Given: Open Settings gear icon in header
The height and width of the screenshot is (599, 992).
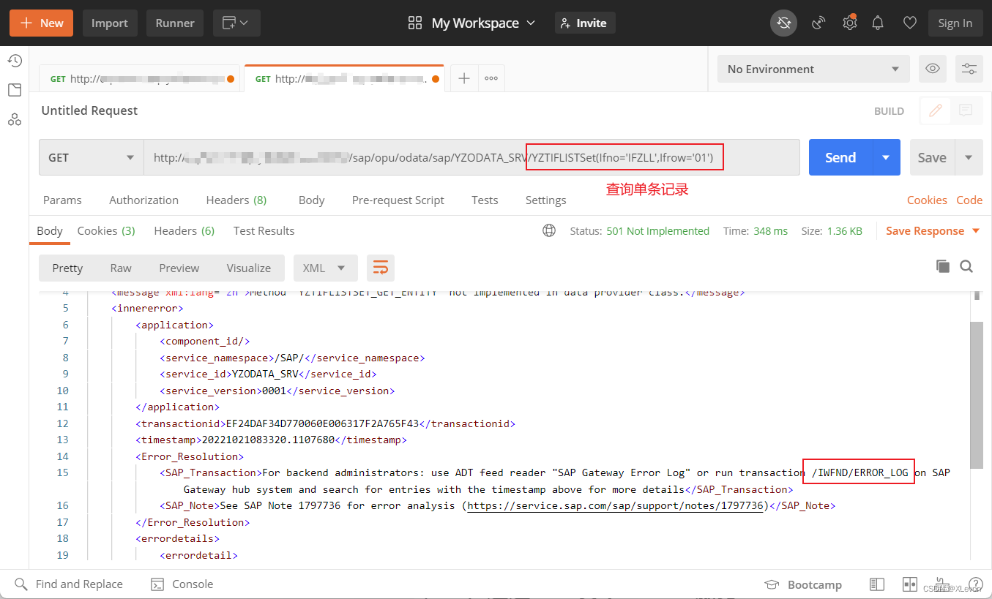Looking at the screenshot, I should click(849, 23).
